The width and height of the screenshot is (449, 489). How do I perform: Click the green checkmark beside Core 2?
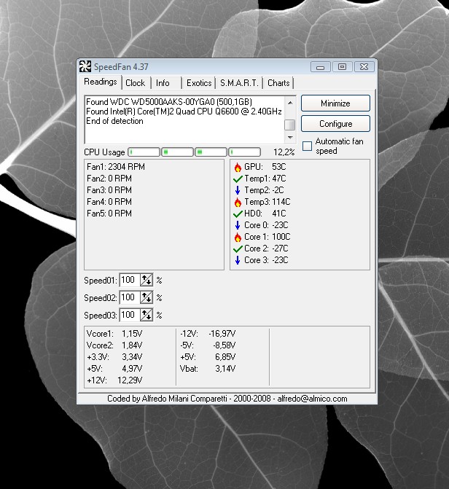point(238,249)
